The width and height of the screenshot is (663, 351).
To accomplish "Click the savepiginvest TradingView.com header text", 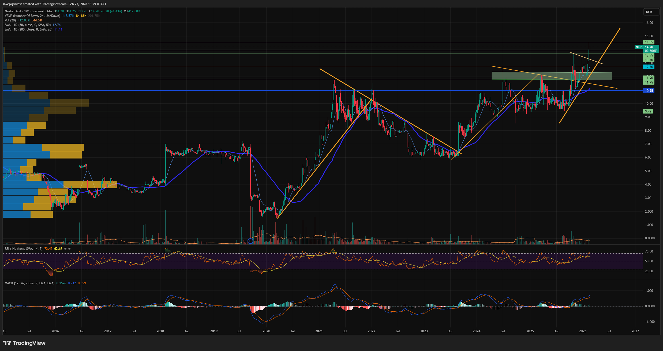I will point(54,4).
